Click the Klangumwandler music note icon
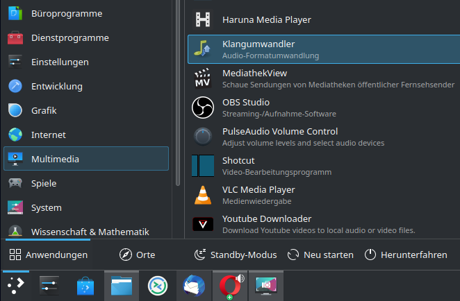This screenshot has width=460, height=301. pyautogui.click(x=203, y=49)
